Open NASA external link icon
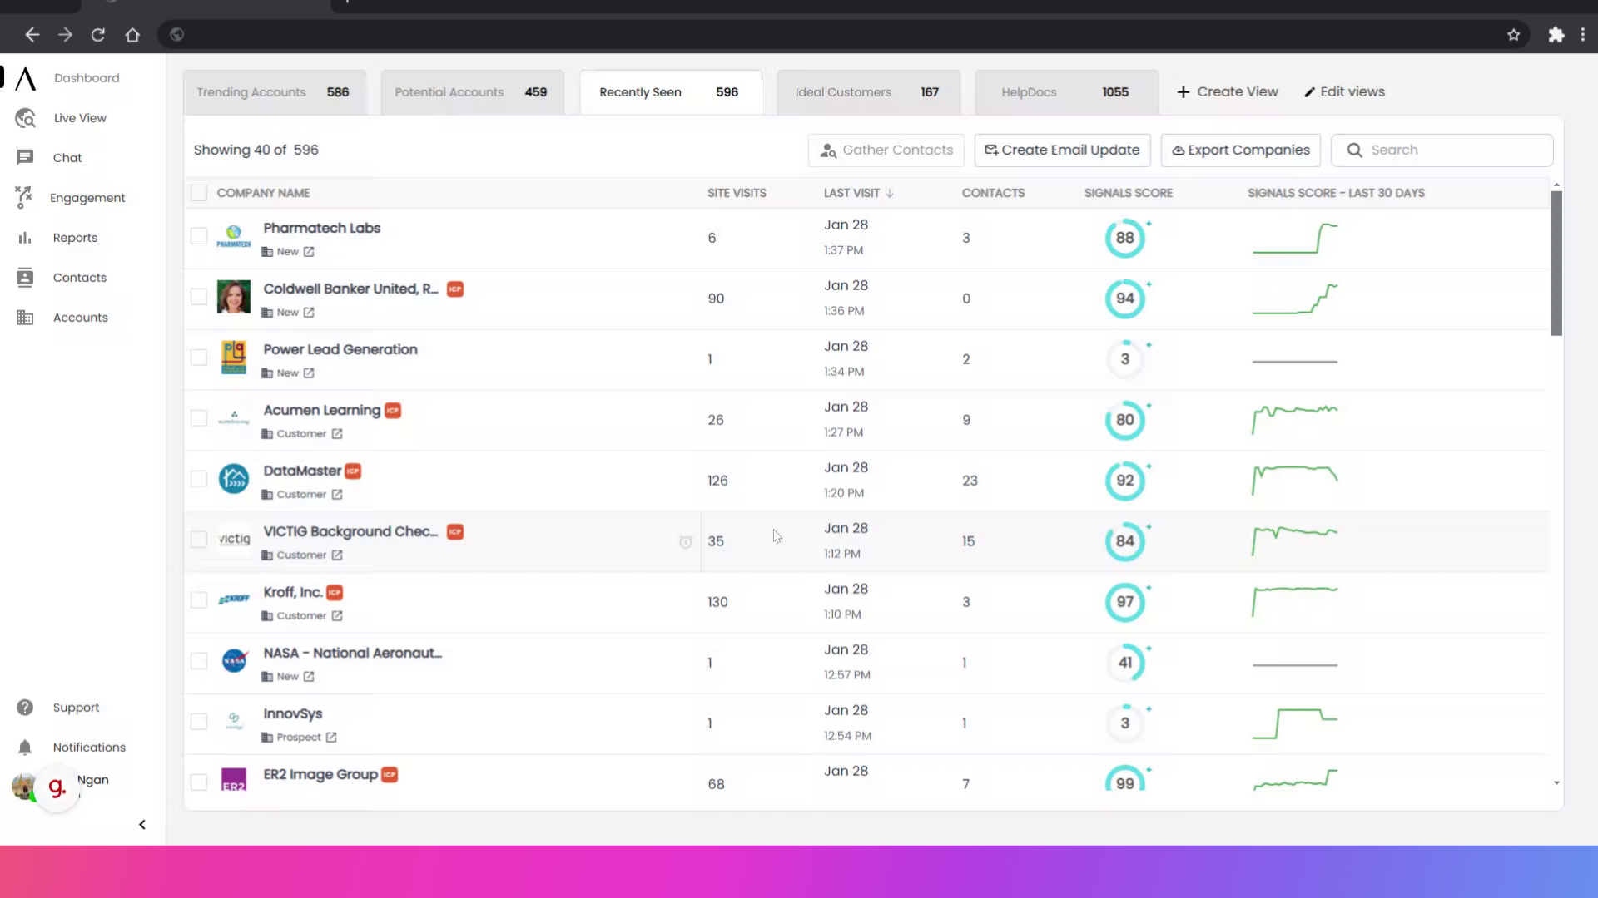 [x=309, y=677]
